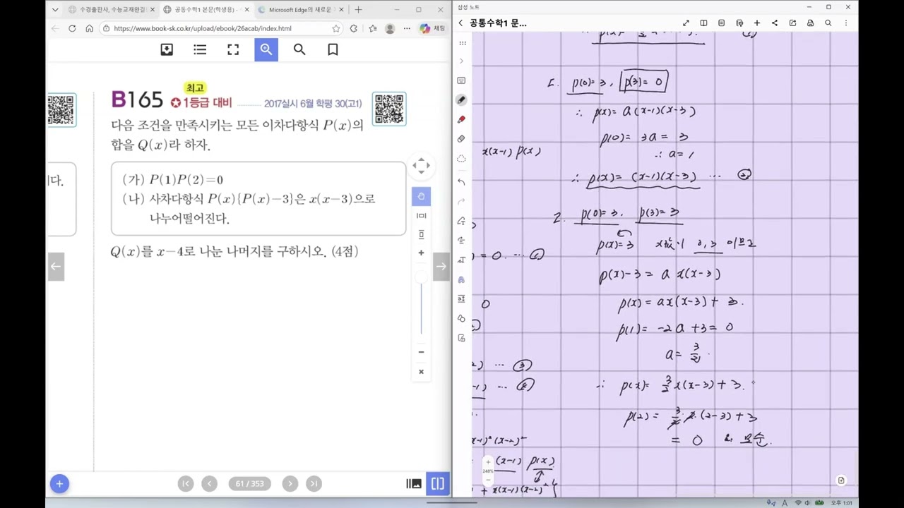
Task: Expand the tab actions chevron in Edge
Action: 55,10
